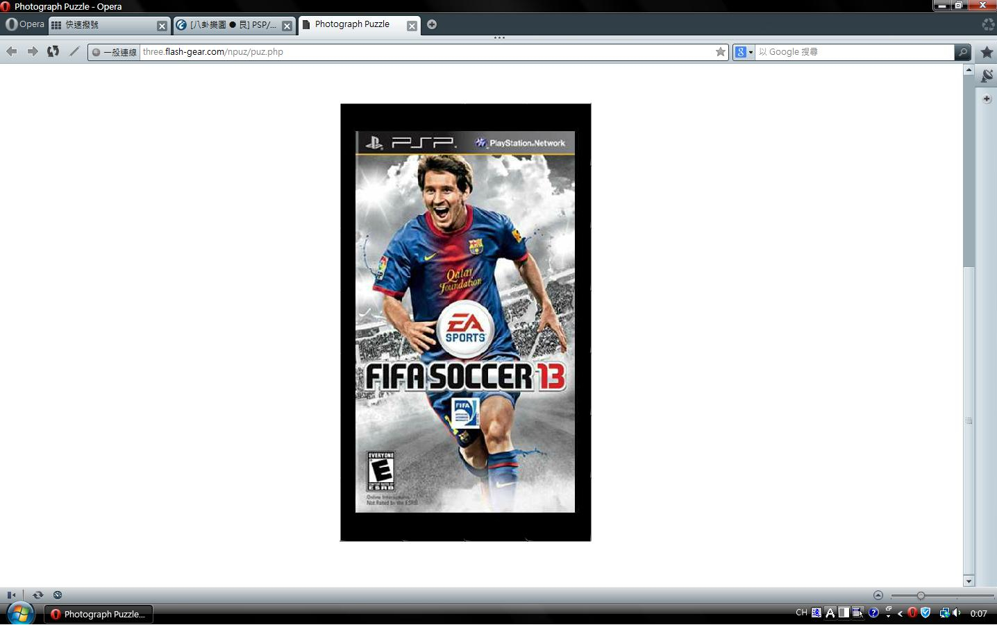Toggle Opera Turbo speedometer icon
Screen dimensions: 997x625
[58, 595]
